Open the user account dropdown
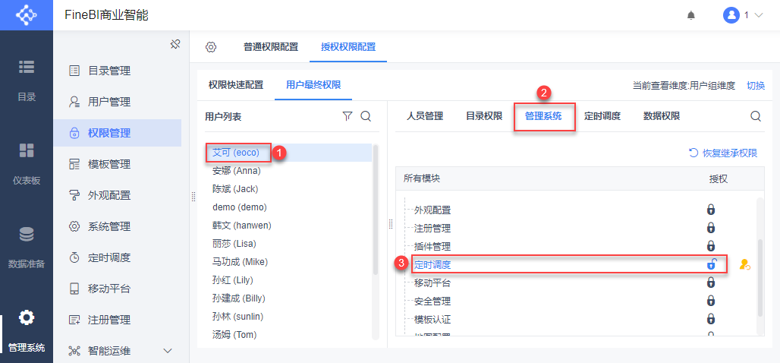Screen dimensions: 780x363 click(742, 15)
